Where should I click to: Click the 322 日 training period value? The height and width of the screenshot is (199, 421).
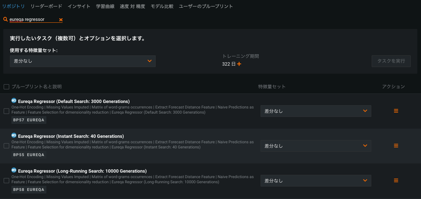(x=229, y=64)
